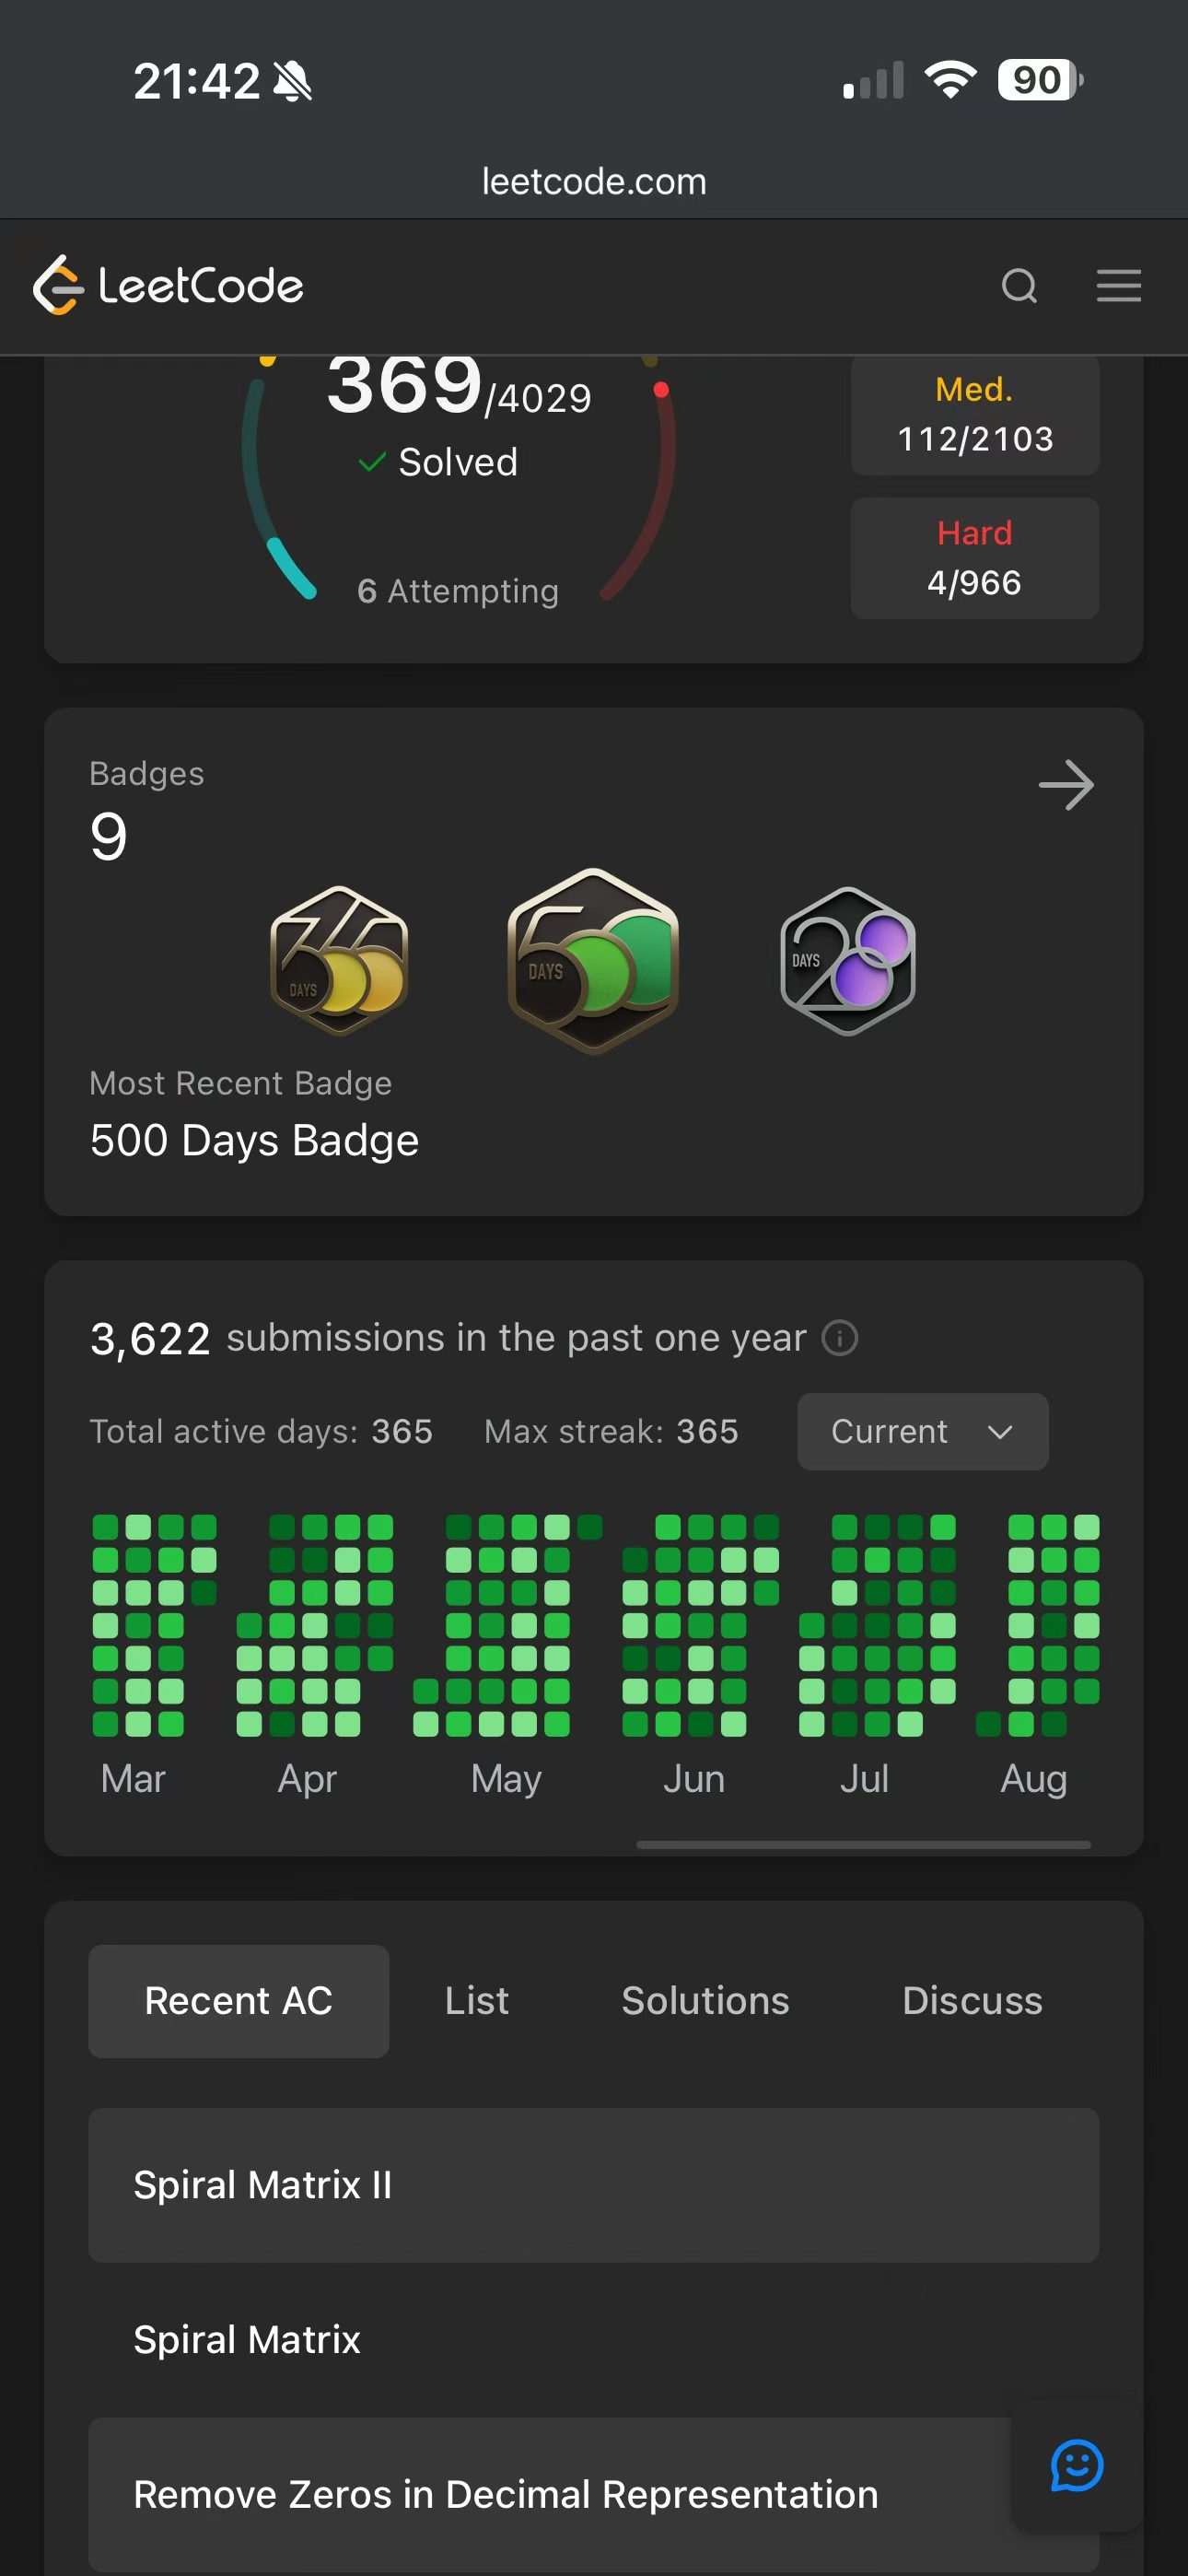Viewport: 1188px width, 2576px height.
Task: Tap the LeetCode logo in header
Action: point(168,286)
